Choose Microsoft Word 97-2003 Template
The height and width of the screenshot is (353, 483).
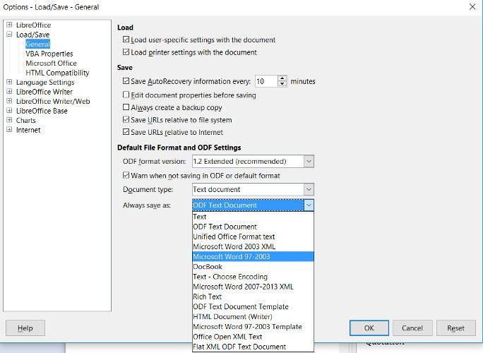253,326
